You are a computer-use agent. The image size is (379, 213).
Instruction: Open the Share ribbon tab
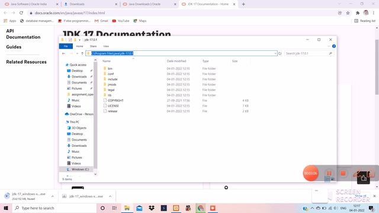point(93,46)
